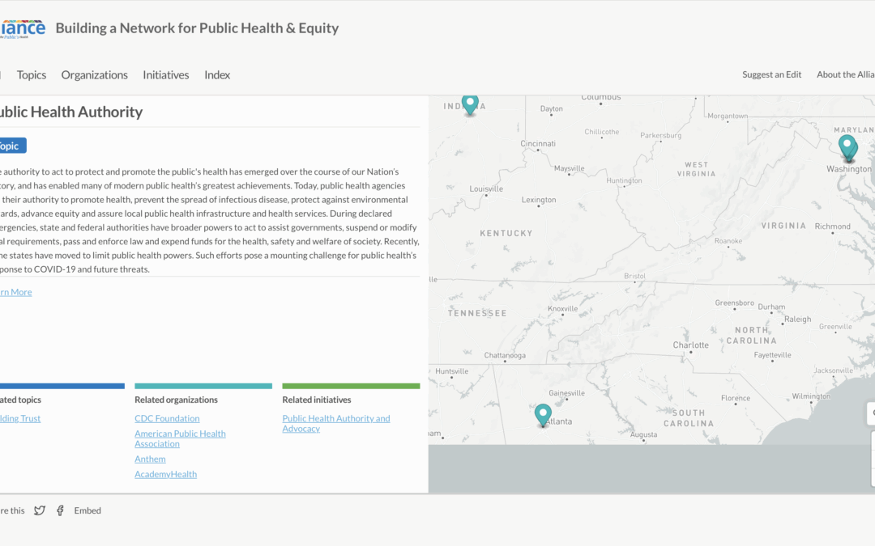This screenshot has width=875, height=546.
Task: Open the Organizations navigation menu
Action: click(x=94, y=74)
